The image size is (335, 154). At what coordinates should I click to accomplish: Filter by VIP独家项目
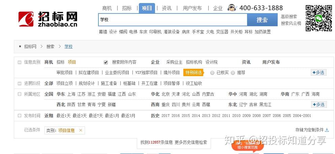[x=146, y=73]
